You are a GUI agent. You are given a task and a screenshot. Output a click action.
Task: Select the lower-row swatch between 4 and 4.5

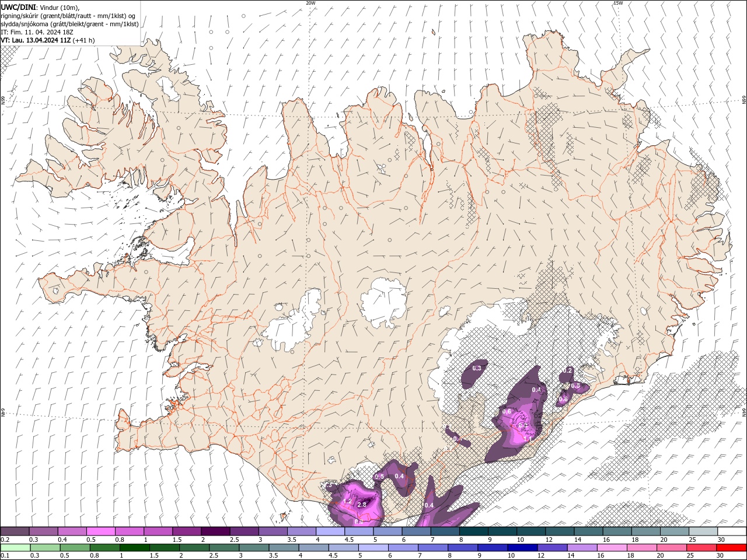pyautogui.click(x=314, y=548)
